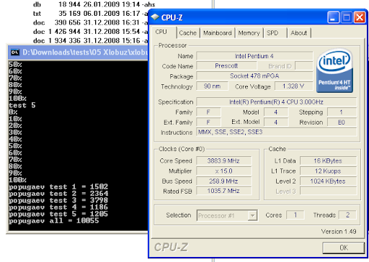Select the CPU tab
Image resolution: width=369 pixels, height=262 pixels.
click(x=161, y=32)
